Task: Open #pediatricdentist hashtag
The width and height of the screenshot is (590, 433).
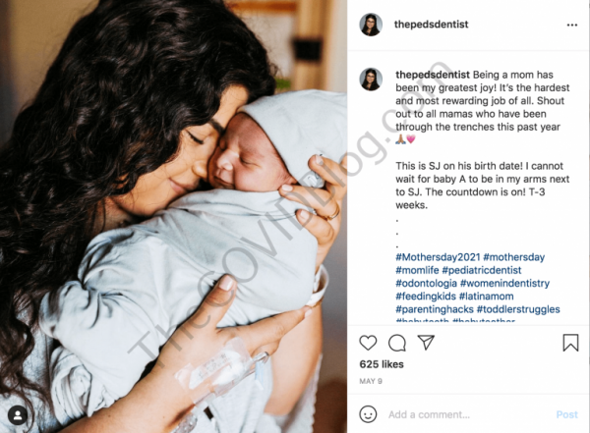Action: click(x=482, y=270)
